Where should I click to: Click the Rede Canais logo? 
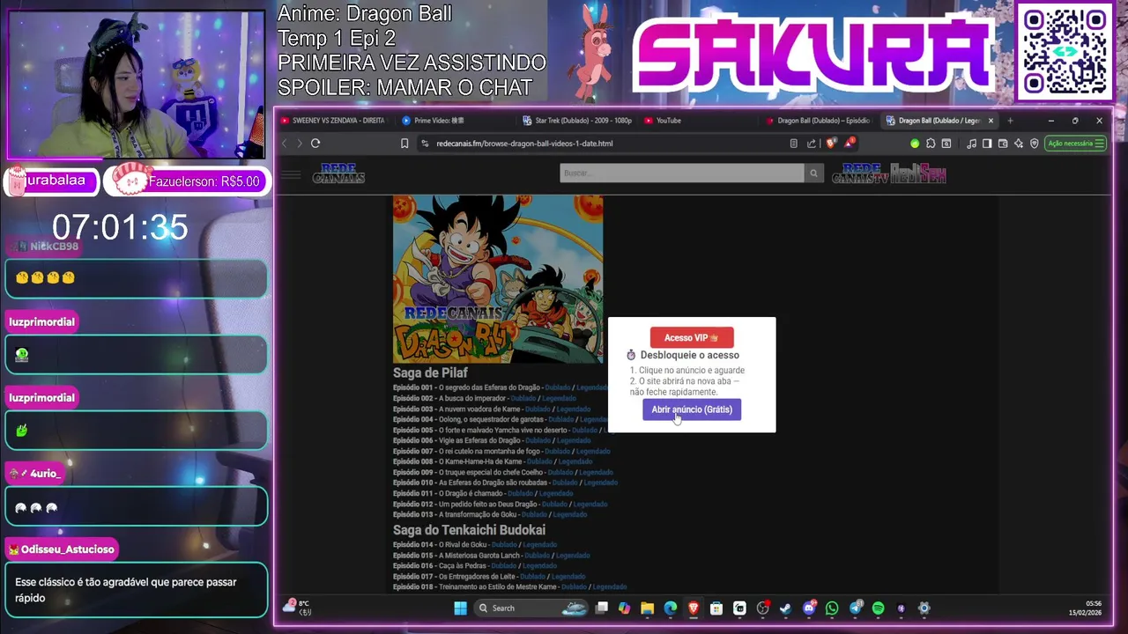(338, 173)
